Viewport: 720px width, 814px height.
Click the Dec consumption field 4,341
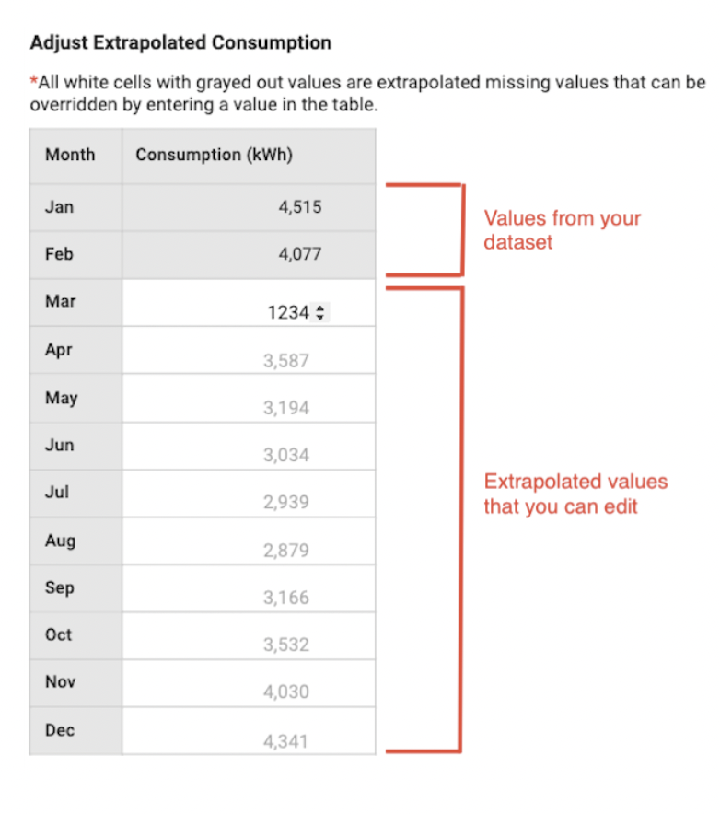[x=249, y=731]
